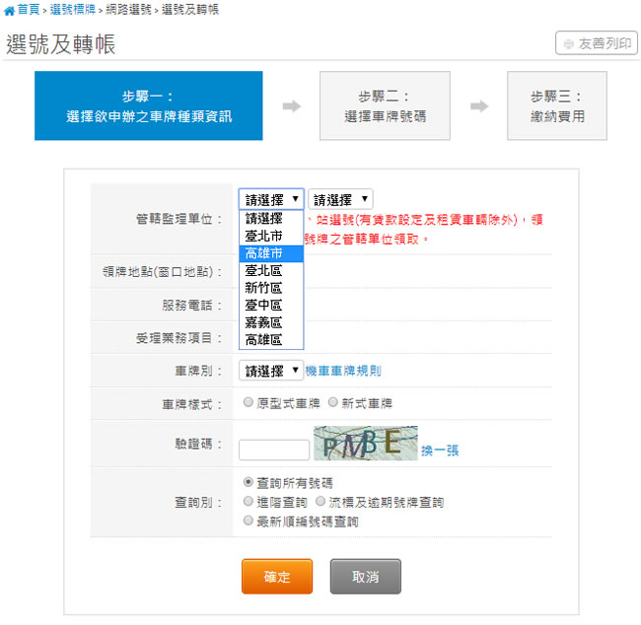Select 流標及逾期號牌查詢 radio button
This screenshot has width=641, height=625.
[x=320, y=501]
